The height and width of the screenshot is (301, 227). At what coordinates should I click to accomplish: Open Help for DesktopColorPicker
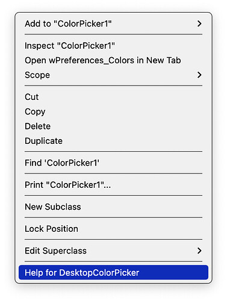tap(113, 273)
